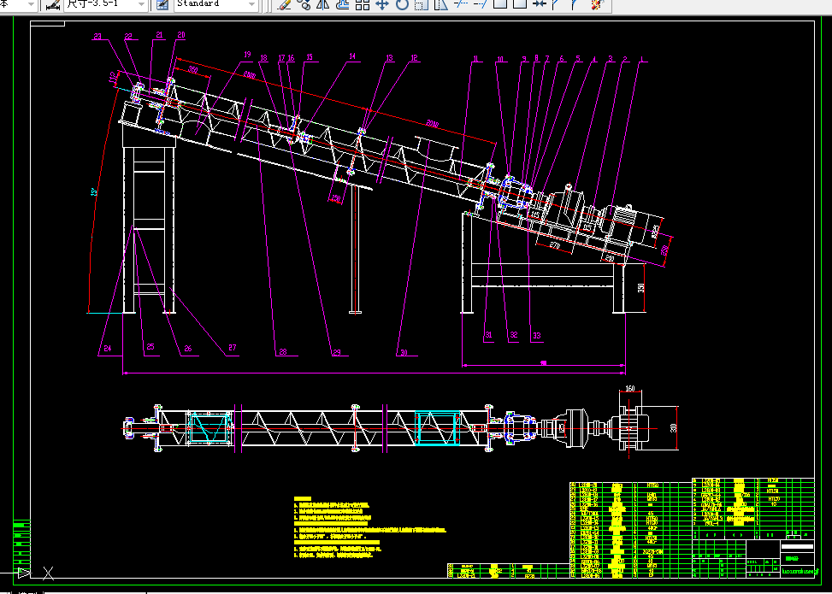832x594 pixels.
Task: Select the yellow technical notes text block
Action: (370, 526)
